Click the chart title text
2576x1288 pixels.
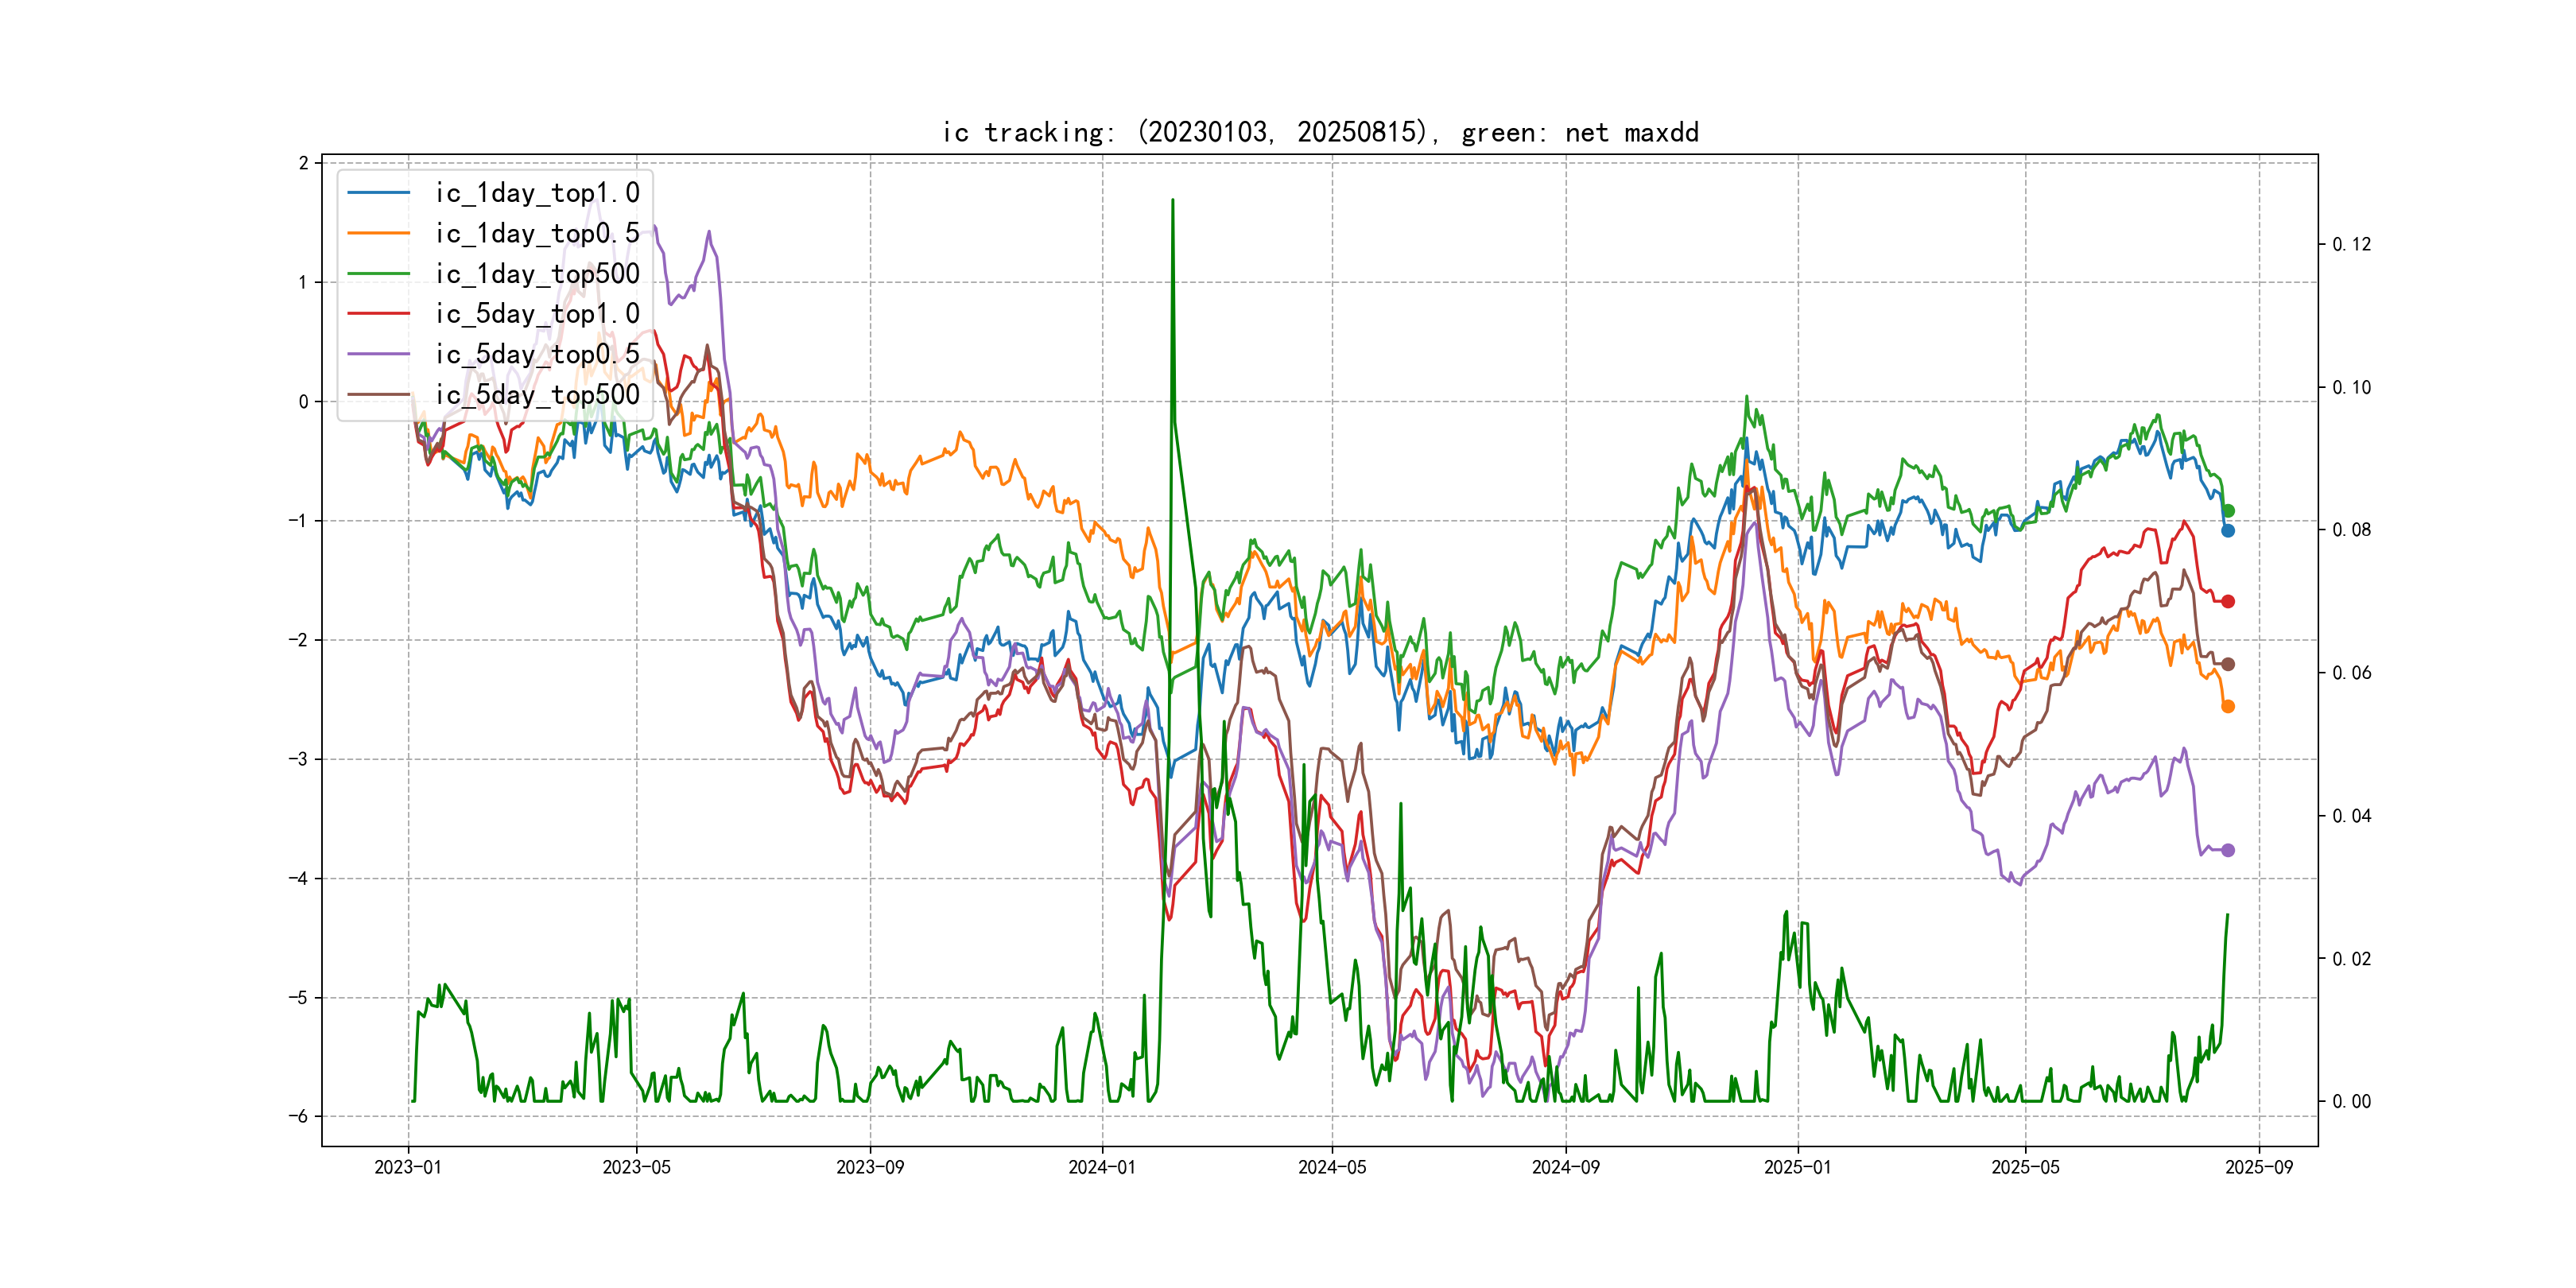(x=1320, y=132)
